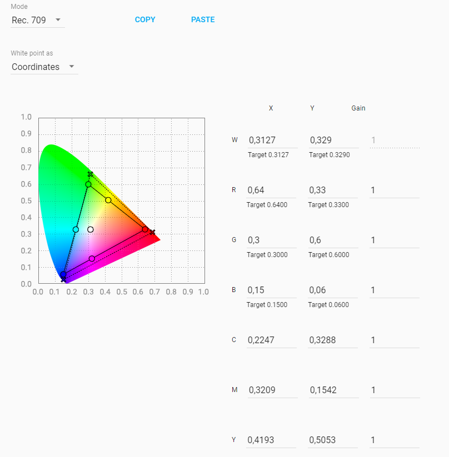
Task: Click the C row X field 0,2247
Action: click(272, 340)
